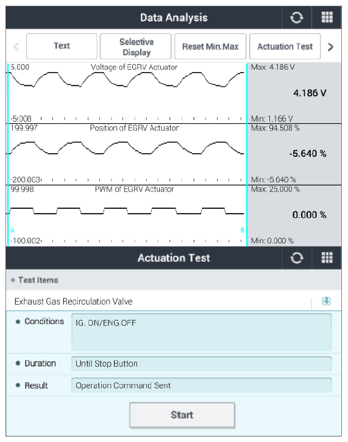Click the Duration field Until Stop Button
Image resolution: width=348 pixels, height=442 pixels.
[x=202, y=364]
